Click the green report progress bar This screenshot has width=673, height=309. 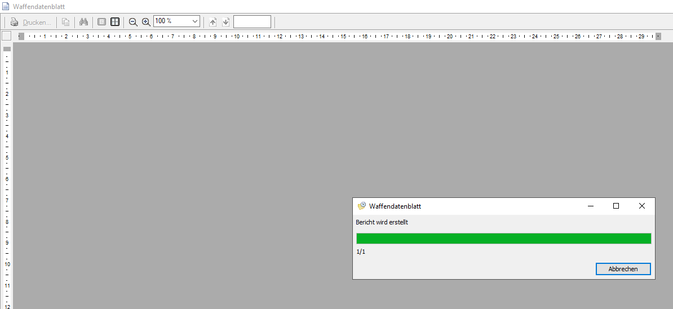tap(503, 239)
